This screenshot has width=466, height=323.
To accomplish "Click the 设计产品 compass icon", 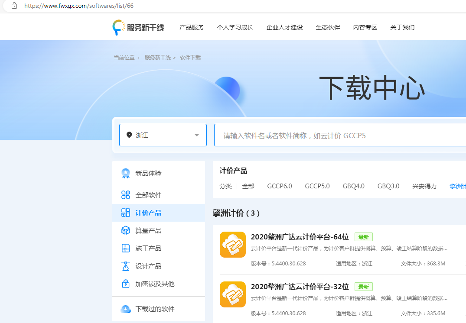I will pyautogui.click(x=126, y=266).
